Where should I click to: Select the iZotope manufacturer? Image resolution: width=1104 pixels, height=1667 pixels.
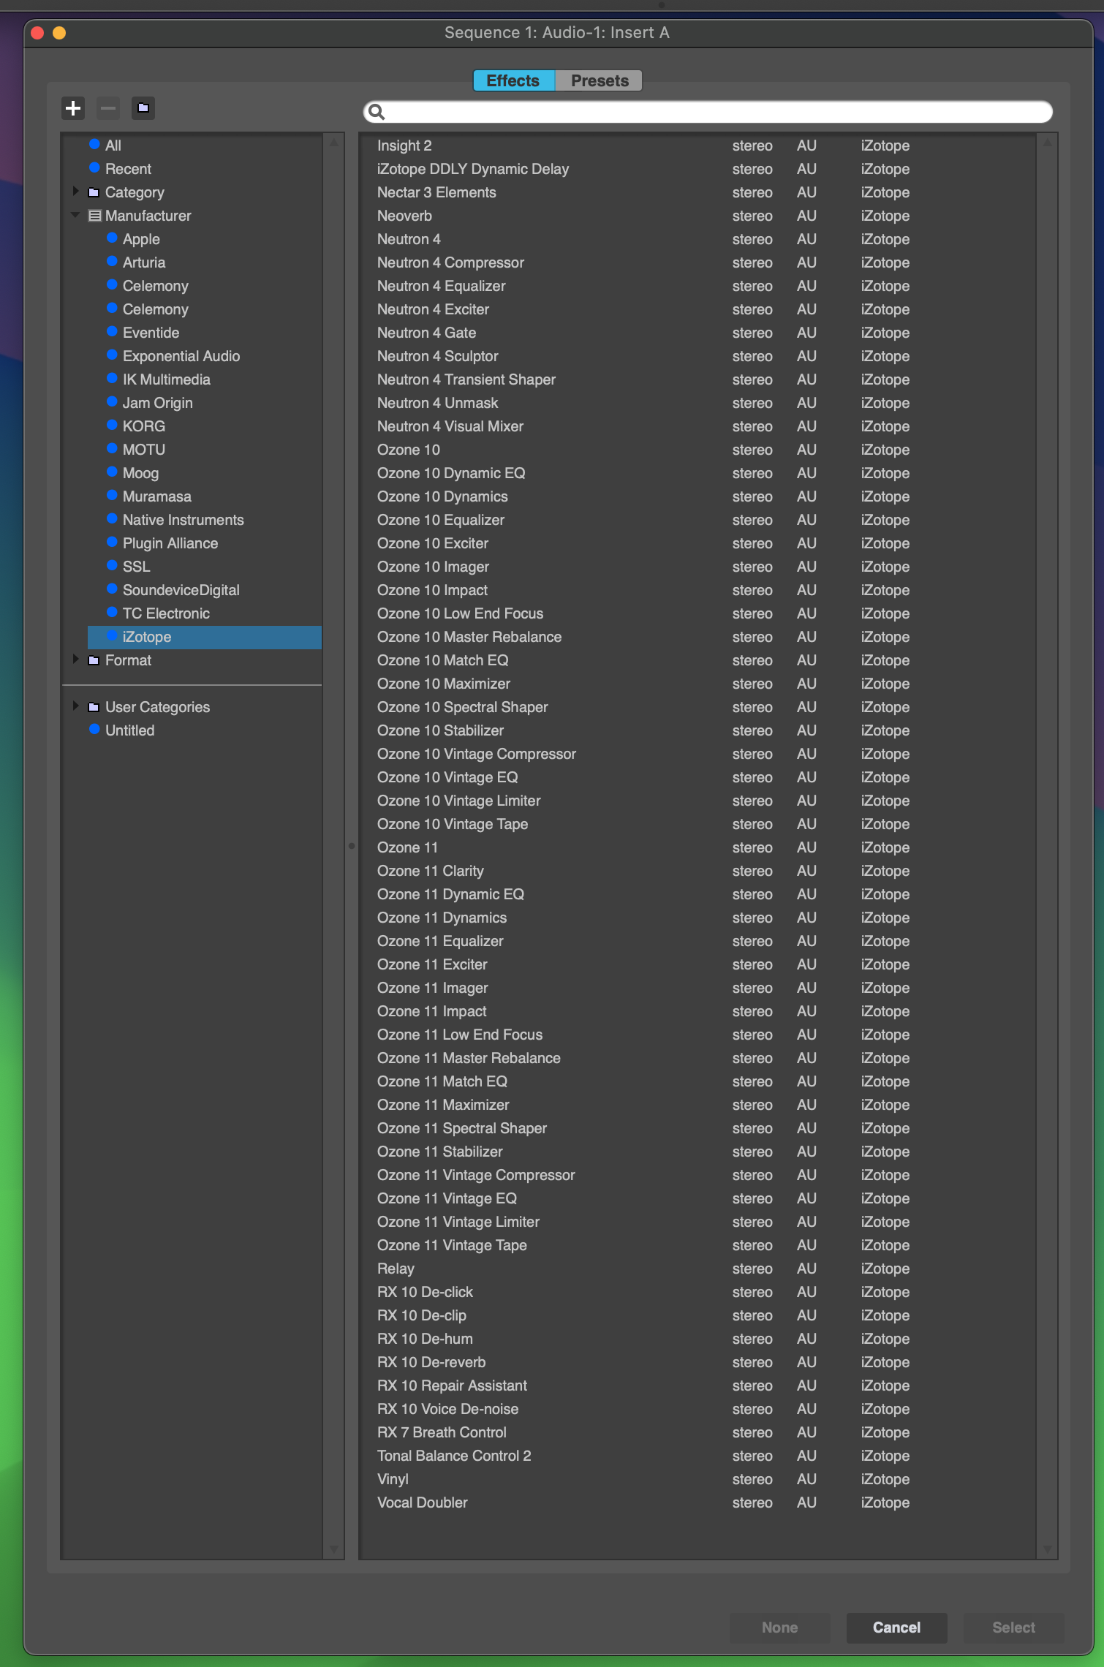tap(205, 637)
